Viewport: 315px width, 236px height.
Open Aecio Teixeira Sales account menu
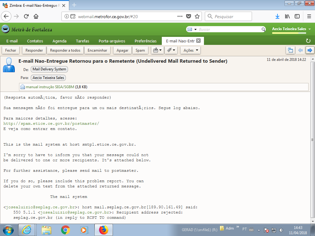(291, 29)
